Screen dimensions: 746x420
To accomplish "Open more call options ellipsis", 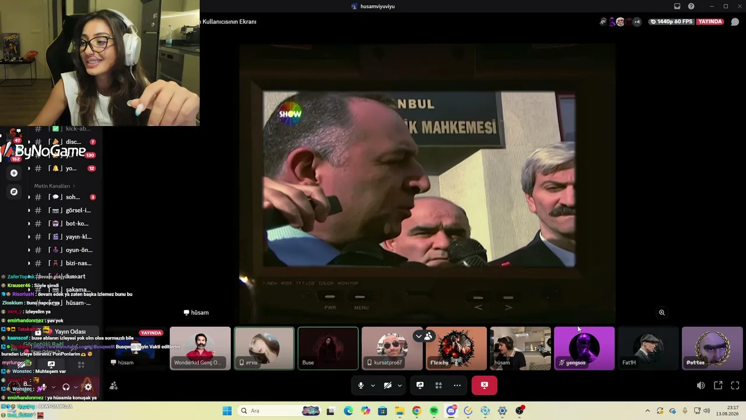I will click(457, 386).
